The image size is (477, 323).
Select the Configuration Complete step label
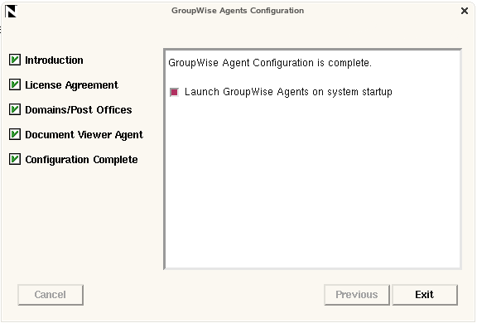(81, 160)
